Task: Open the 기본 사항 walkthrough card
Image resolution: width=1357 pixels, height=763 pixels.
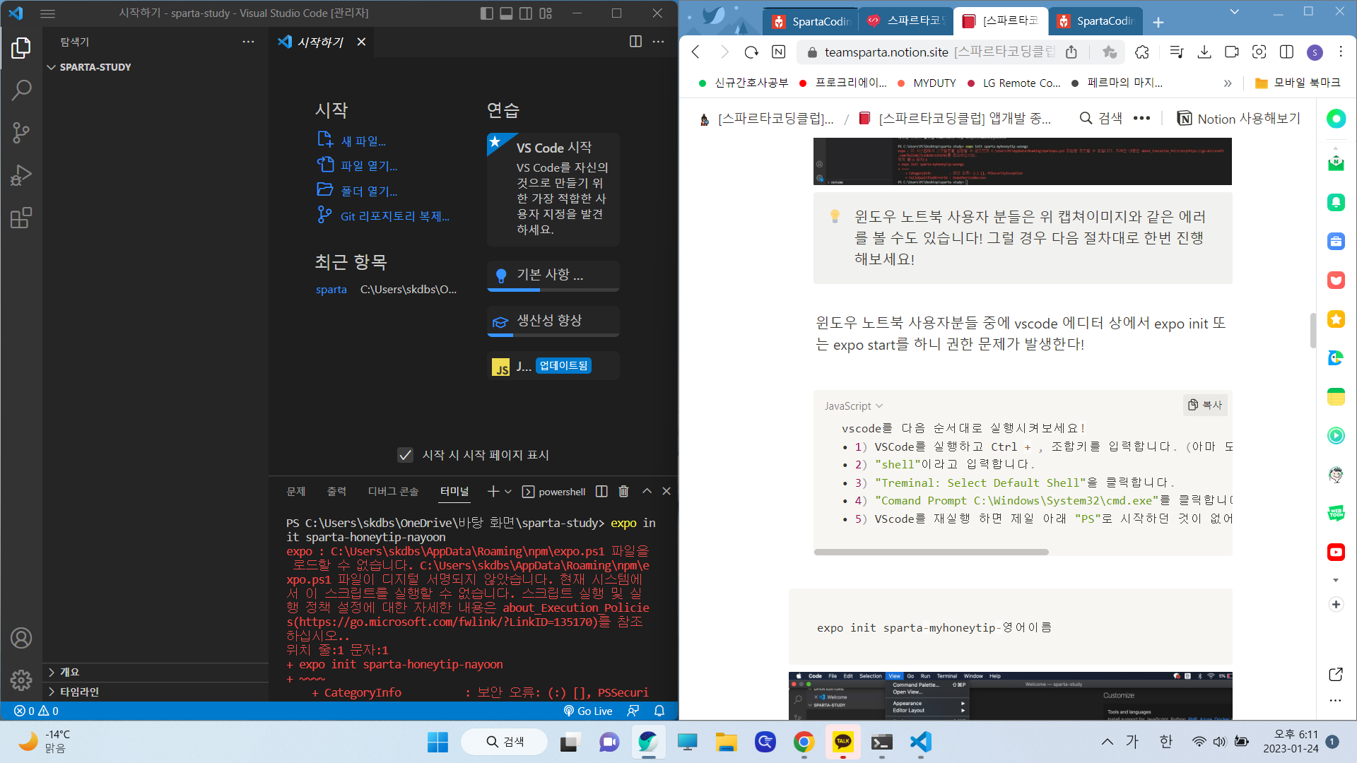Action: coord(553,275)
